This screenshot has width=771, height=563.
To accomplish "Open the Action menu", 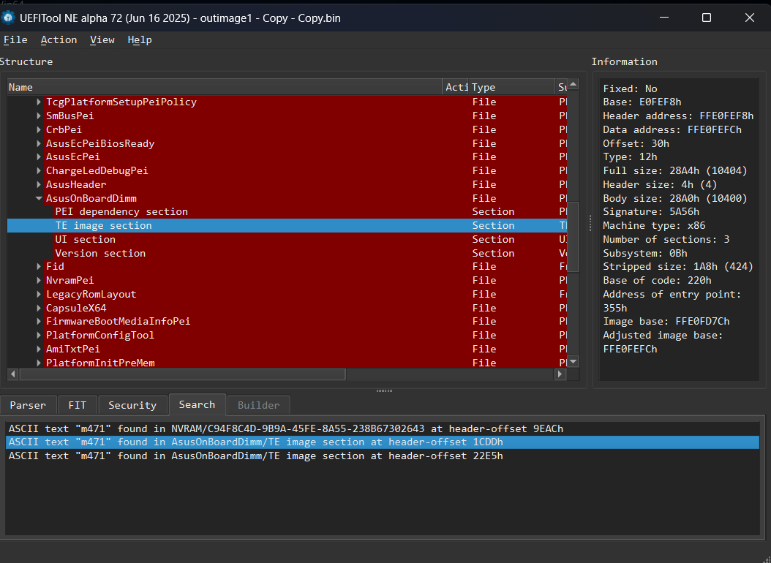I will click(x=59, y=39).
